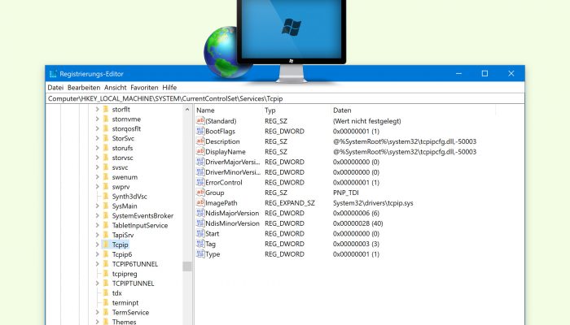Expand the svsvc tree node

97,167
